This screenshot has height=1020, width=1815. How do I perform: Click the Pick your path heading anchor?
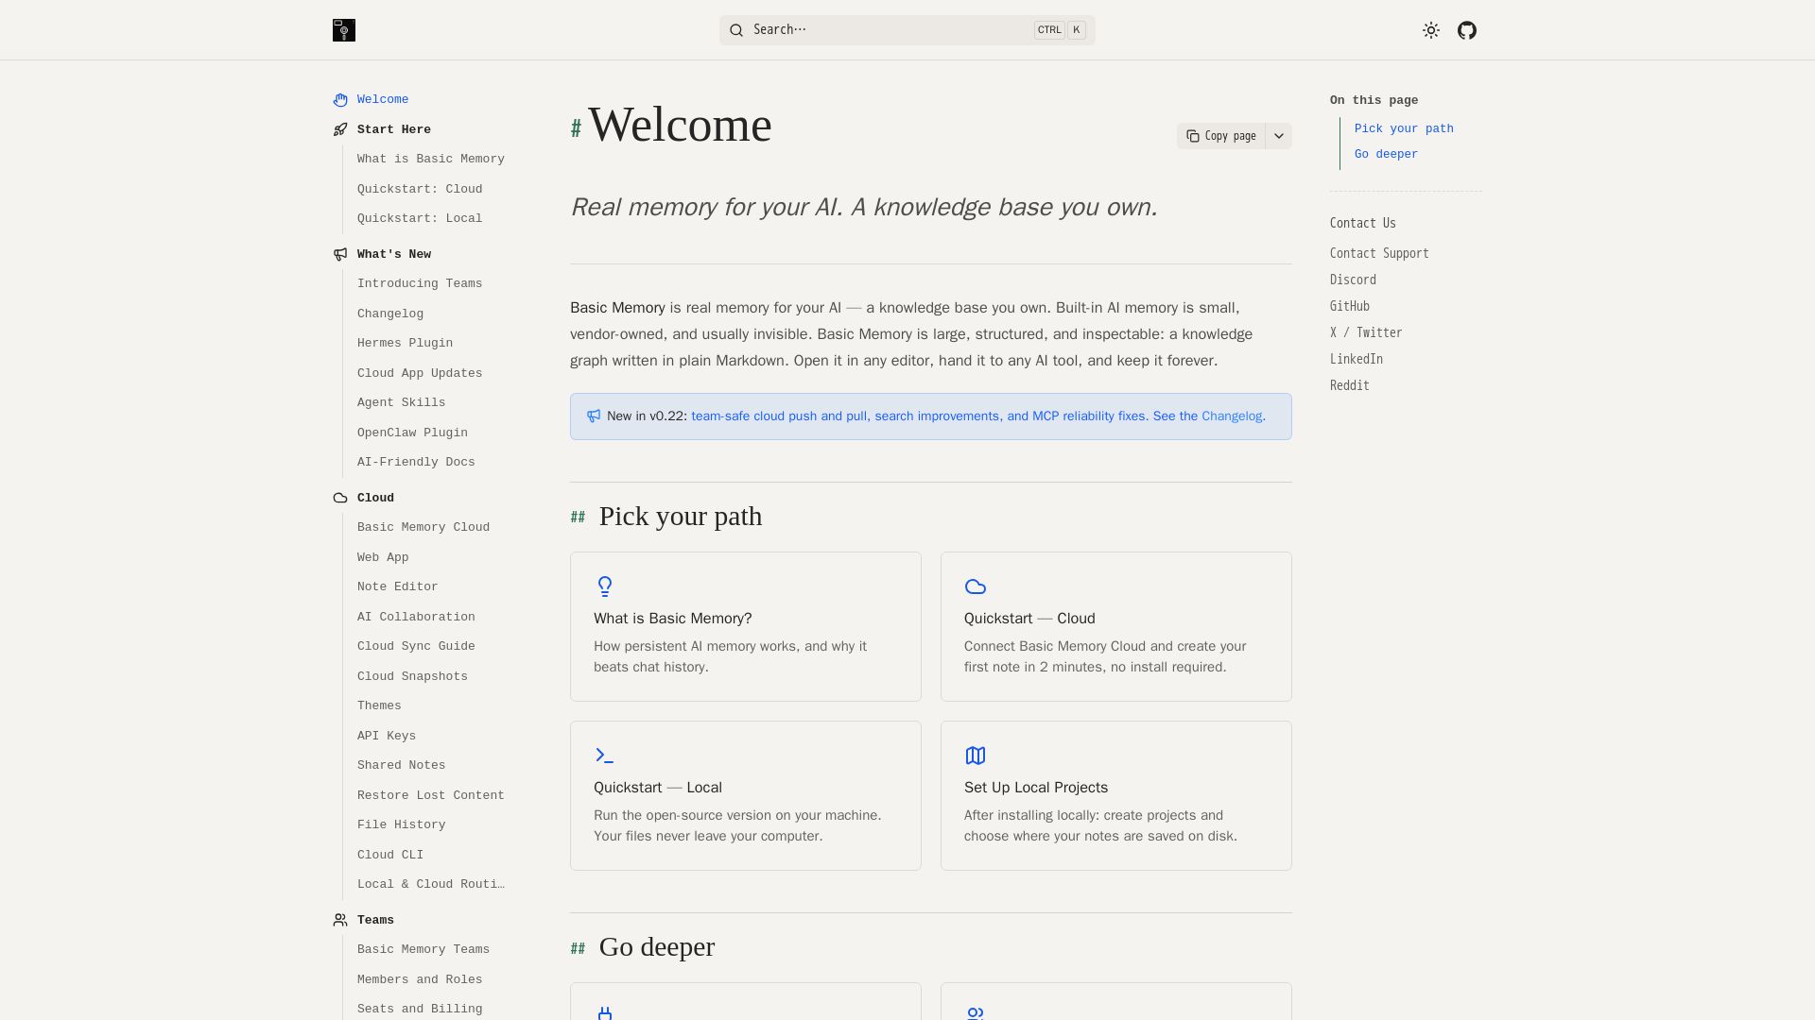(578, 517)
